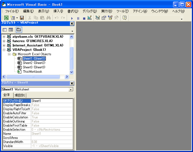Viewport: 193px width, 152px height.
Task: Click project tree scroll down arrow
Action: [x=72, y=72]
